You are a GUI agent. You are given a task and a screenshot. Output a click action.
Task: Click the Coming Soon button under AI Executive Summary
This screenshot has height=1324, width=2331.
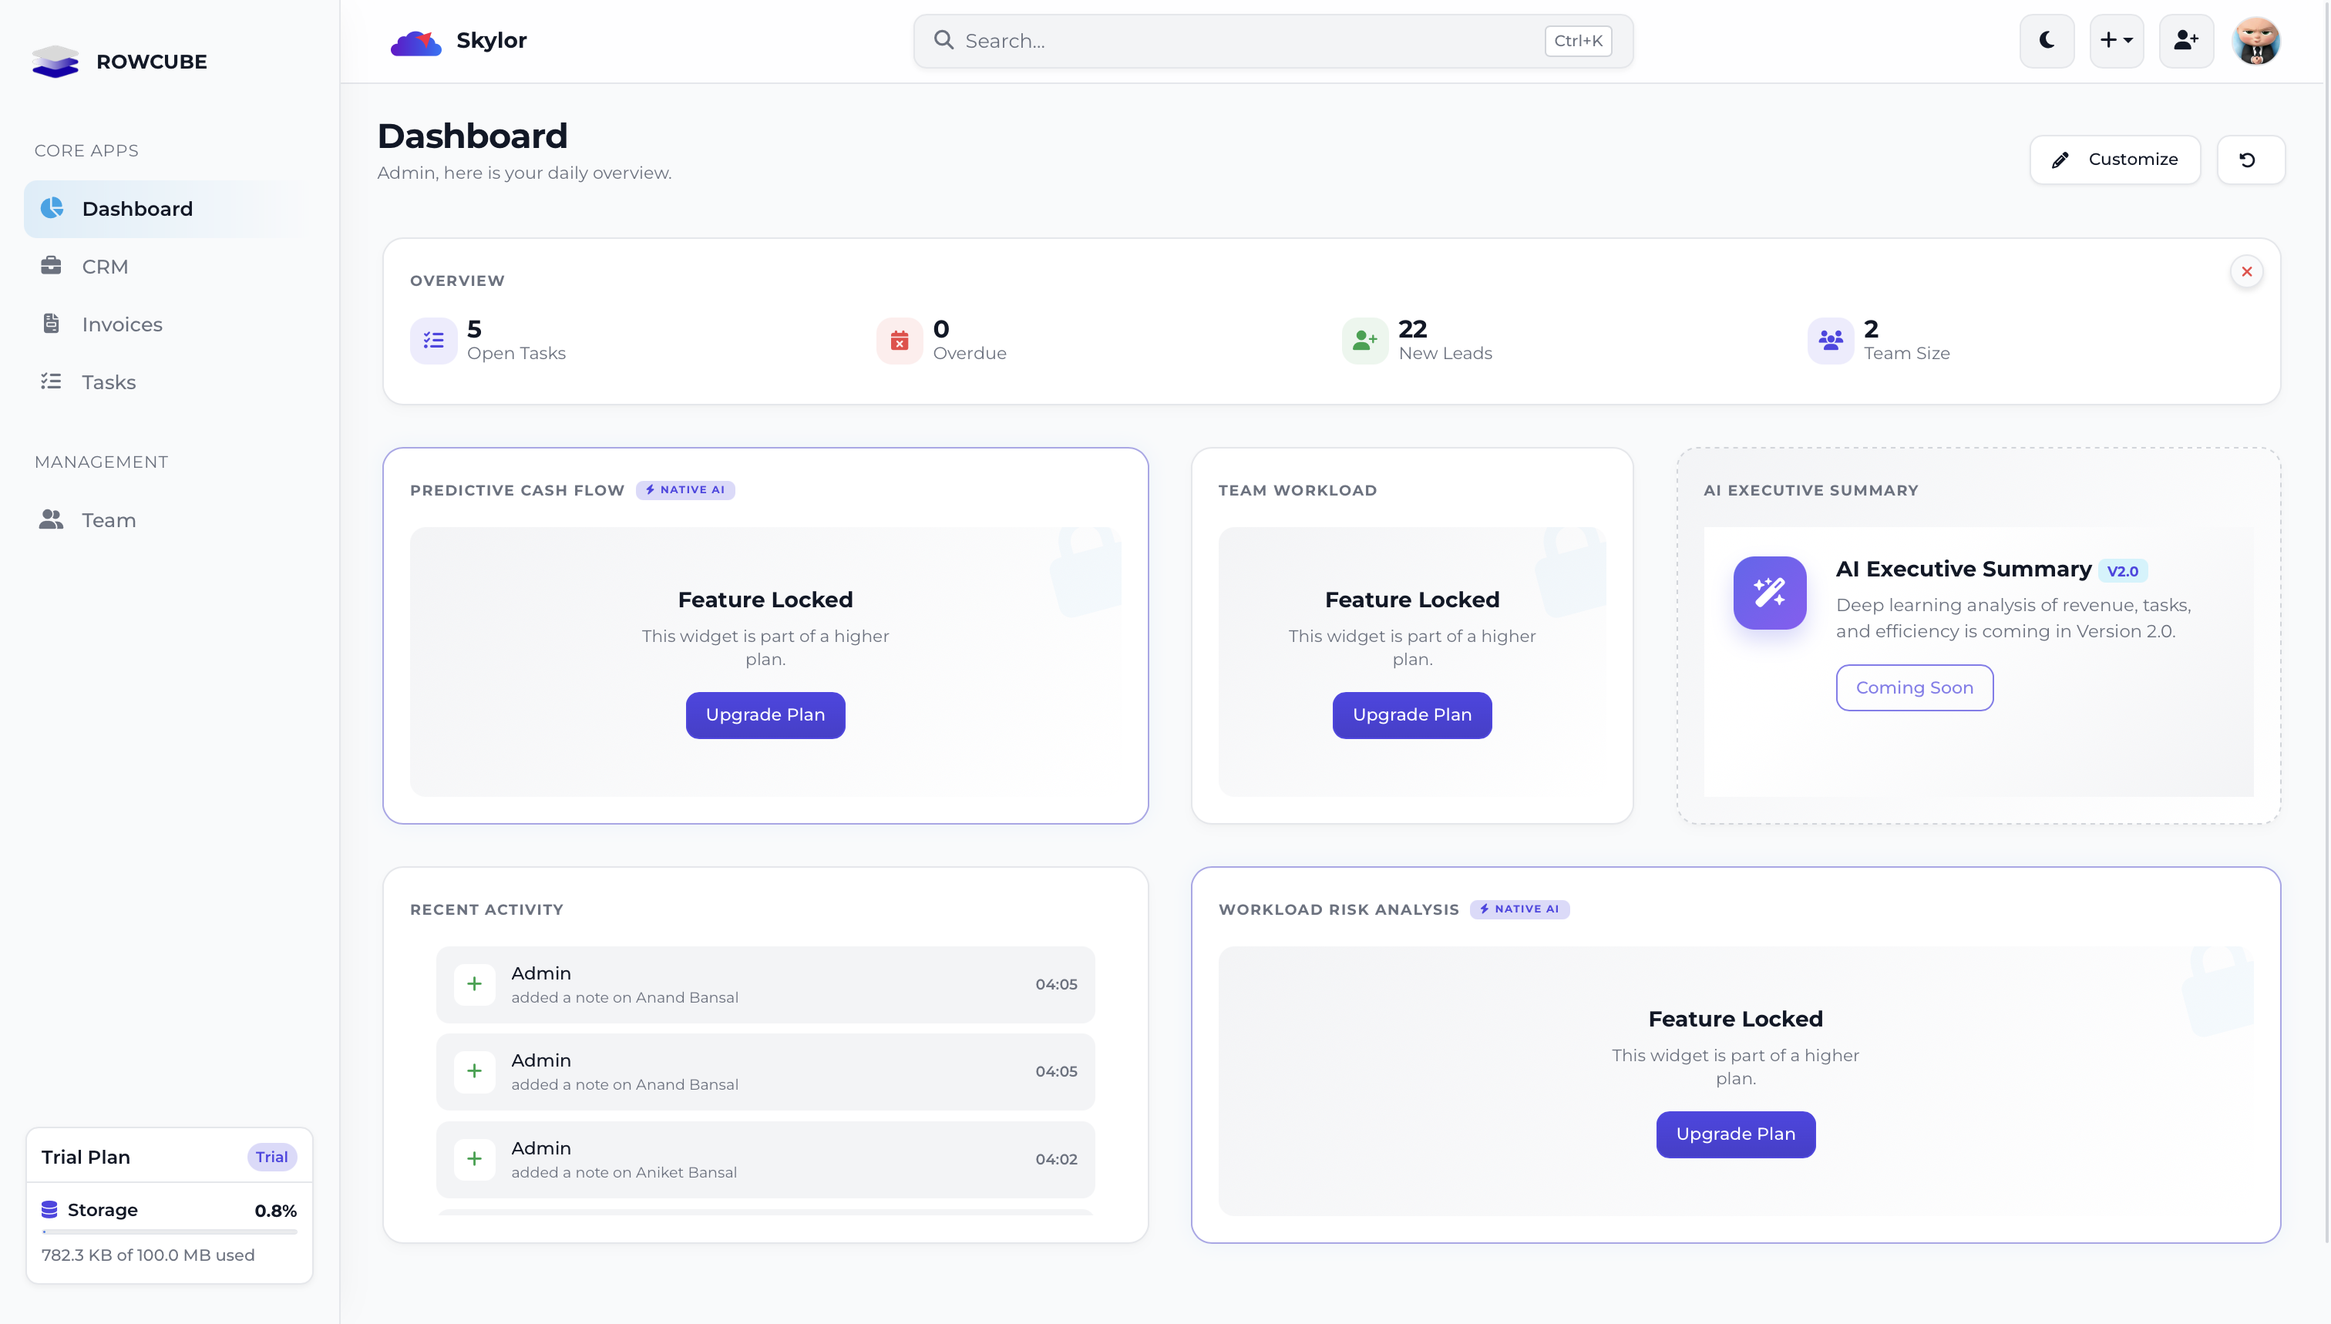coord(1913,687)
